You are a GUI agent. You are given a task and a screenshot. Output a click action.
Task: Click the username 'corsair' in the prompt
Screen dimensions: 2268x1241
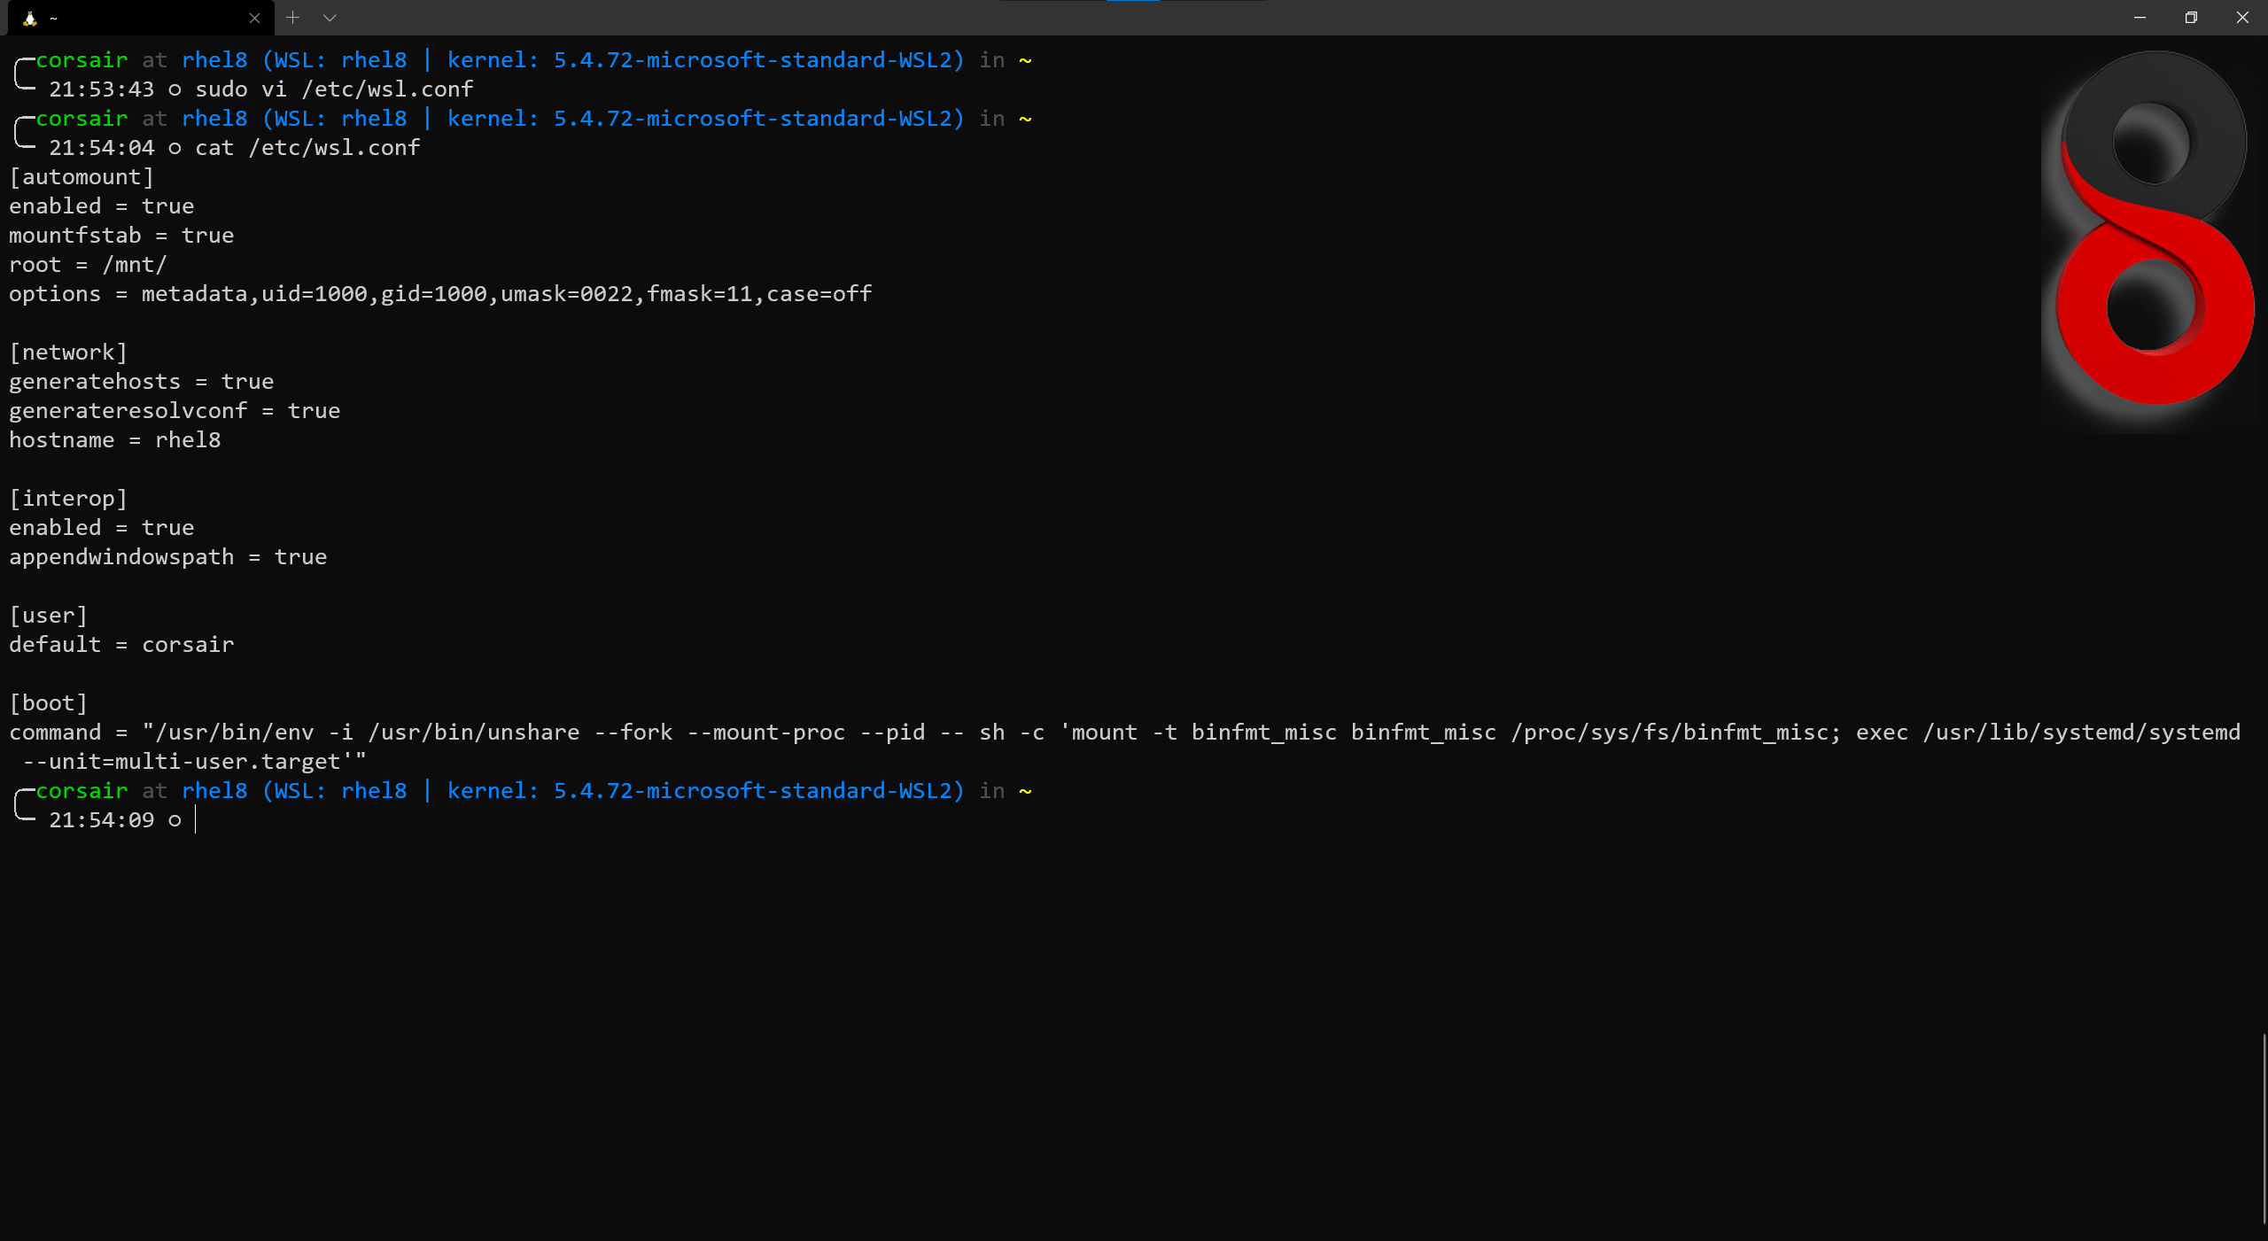(x=82, y=59)
